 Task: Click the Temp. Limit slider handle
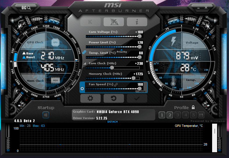(x=139, y=57)
